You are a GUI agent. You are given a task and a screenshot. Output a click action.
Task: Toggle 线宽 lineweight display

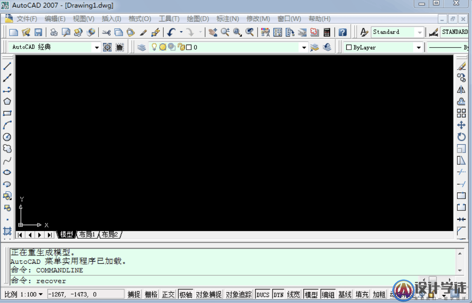pos(293,294)
